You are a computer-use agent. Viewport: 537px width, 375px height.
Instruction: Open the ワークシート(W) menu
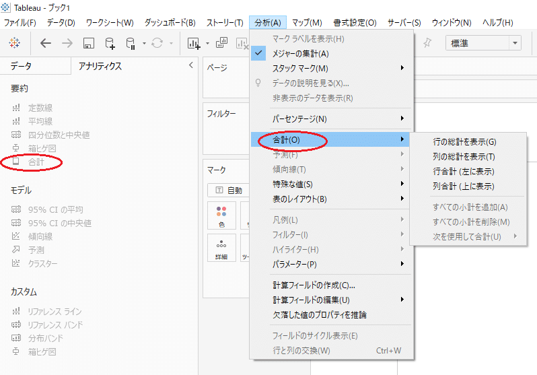tap(110, 23)
